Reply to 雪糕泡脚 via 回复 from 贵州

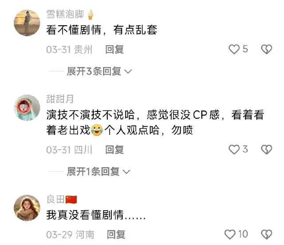[x=114, y=49]
